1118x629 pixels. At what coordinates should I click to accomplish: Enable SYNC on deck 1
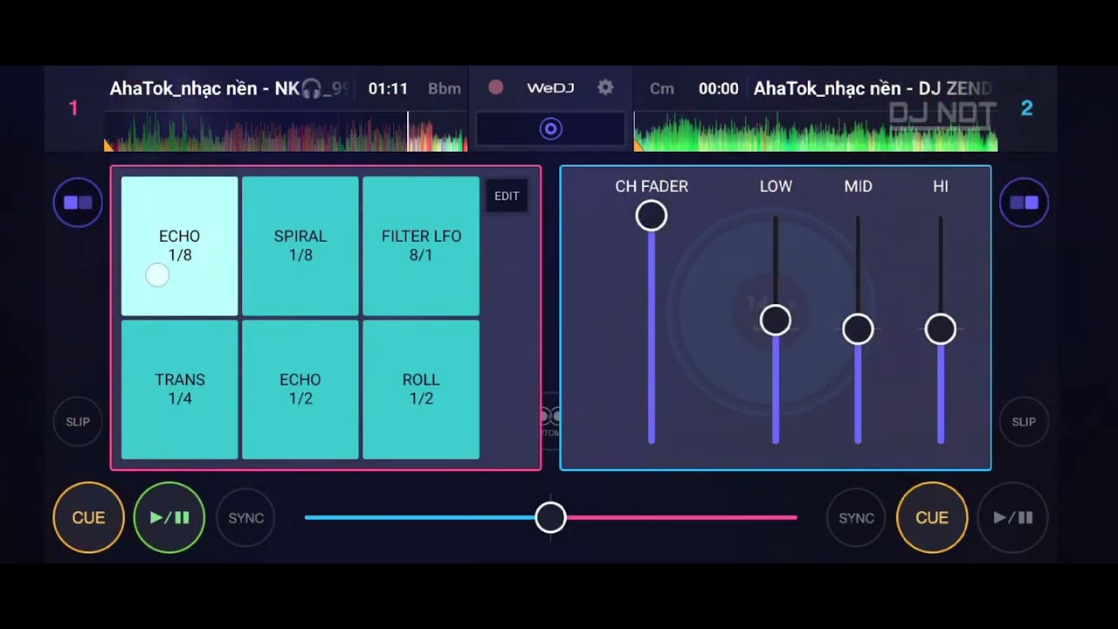246,518
